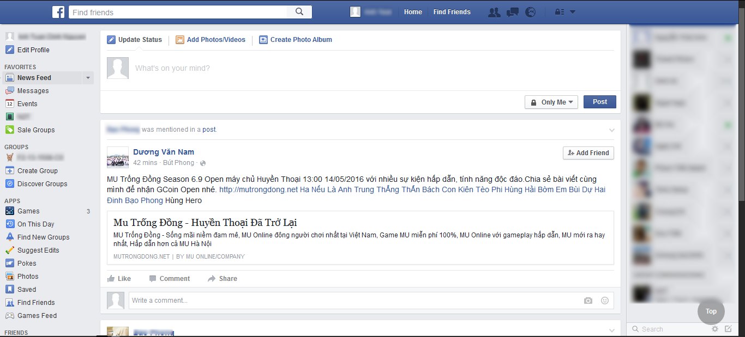Select the Update Status tab
This screenshot has width=745, height=337.
click(134, 40)
